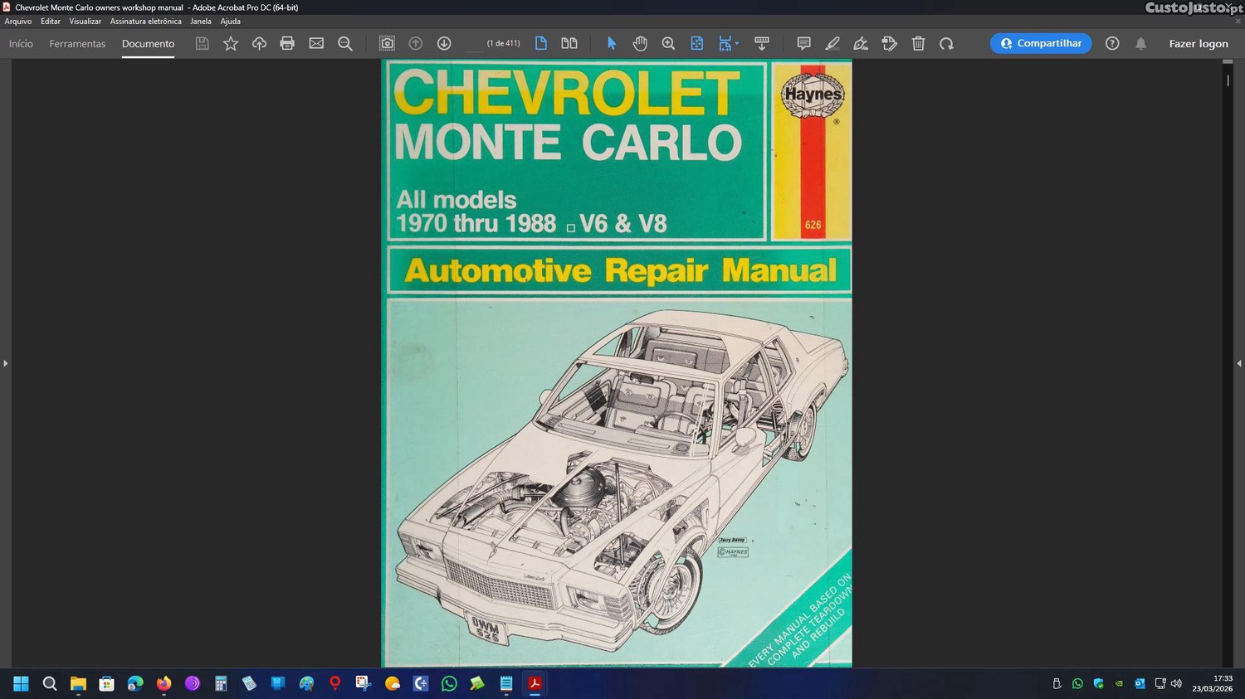Click the trash delete icon

[x=918, y=43]
